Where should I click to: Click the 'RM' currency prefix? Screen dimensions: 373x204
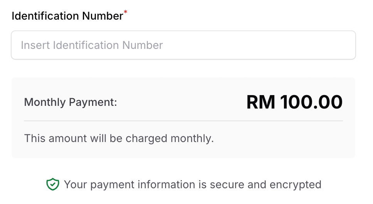[x=261, y=102]
